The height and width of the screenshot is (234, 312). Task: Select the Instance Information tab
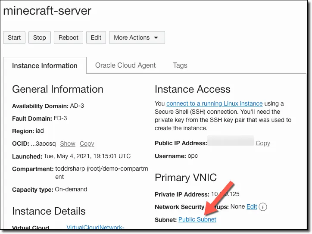click(x=45, y=66)
